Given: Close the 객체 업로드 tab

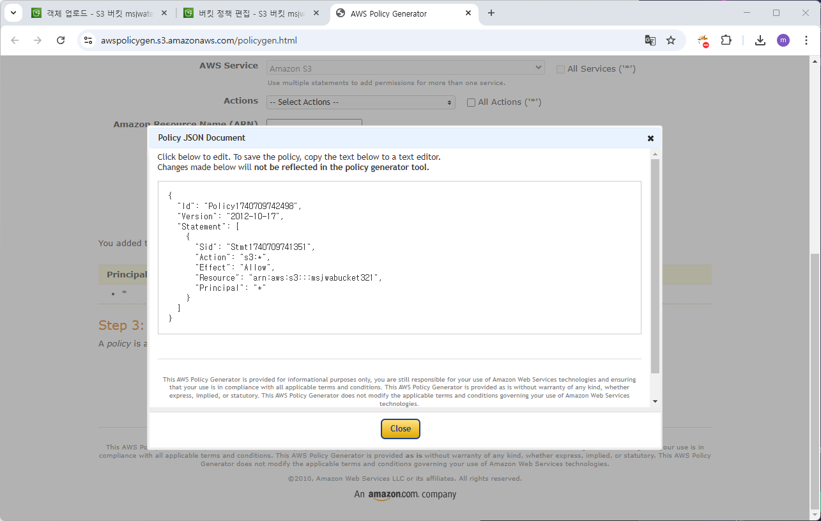Looking at the screenshot, I should [x=165, y=13].
